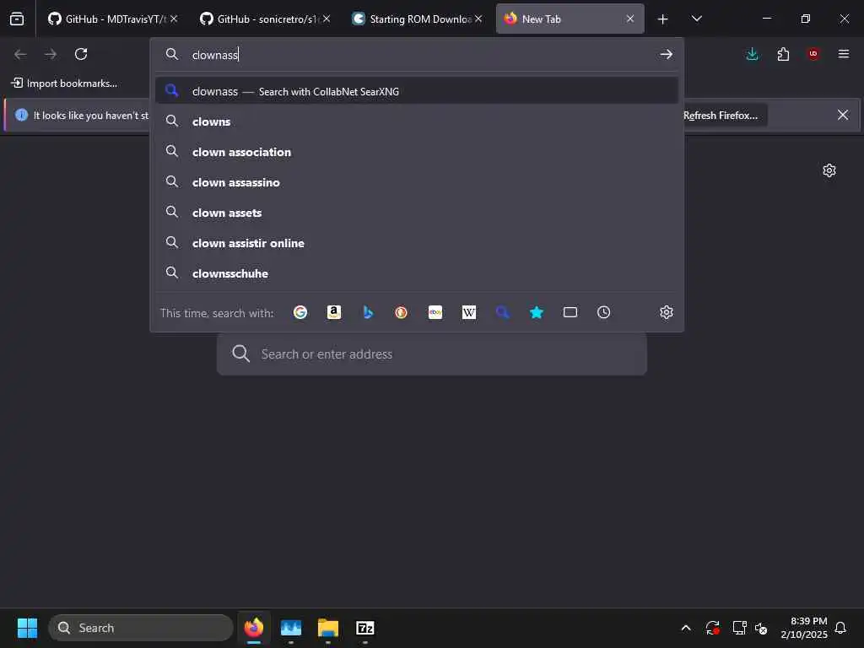Open the uBlock Origin extension icon
864x648 pixels.
[813, 54]
